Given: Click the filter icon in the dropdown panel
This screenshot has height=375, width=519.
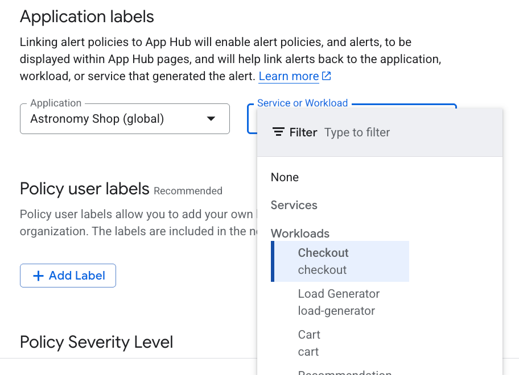Looking at the screenshot, I should pyautogui.click(x=278, y=132).
